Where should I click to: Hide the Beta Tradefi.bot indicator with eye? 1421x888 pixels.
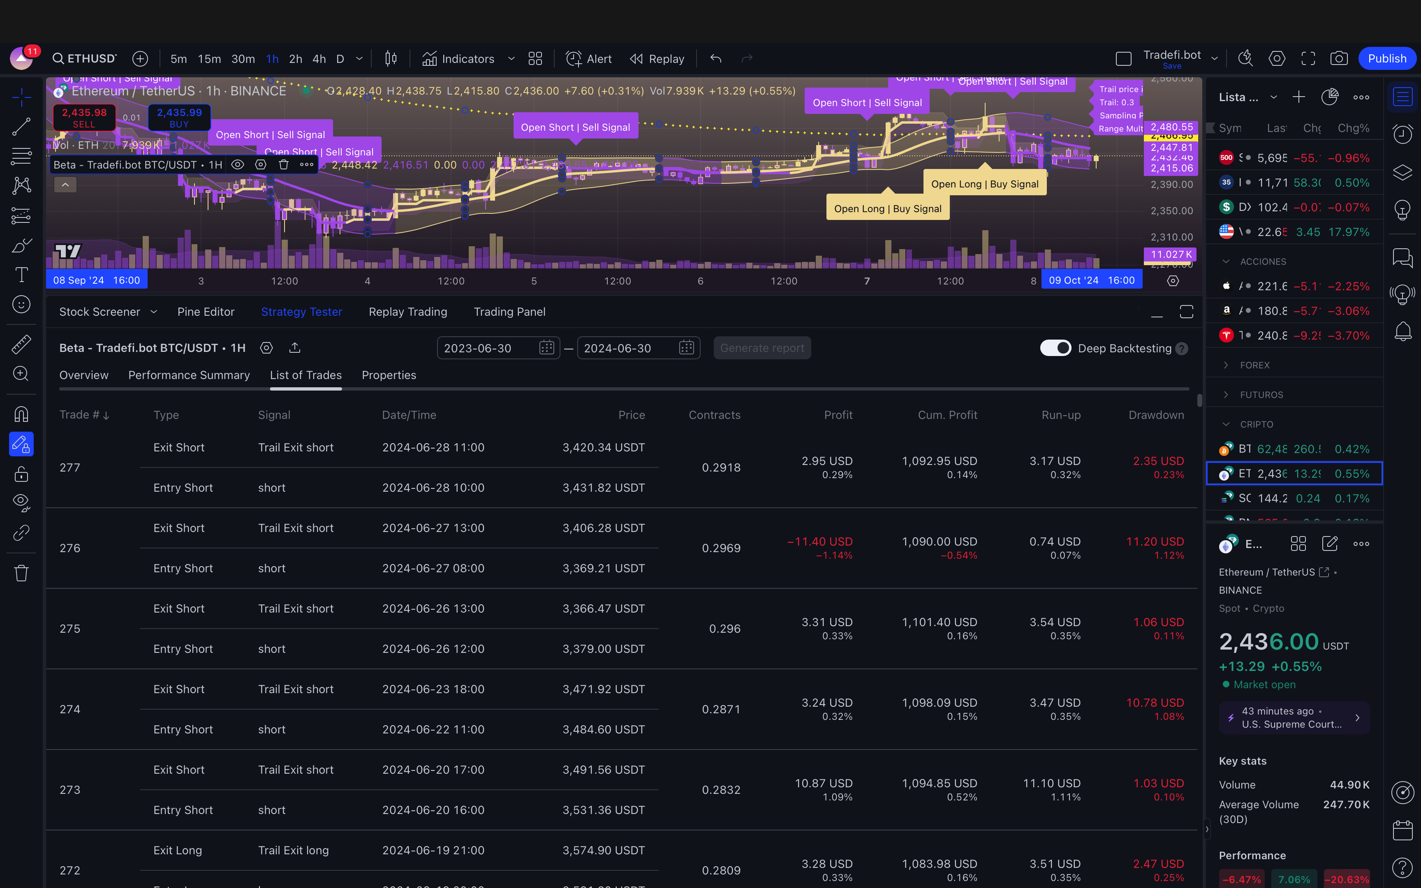point(237,165)
